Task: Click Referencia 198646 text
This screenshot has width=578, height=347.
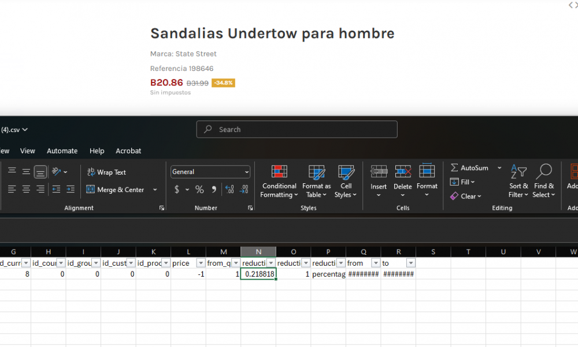Action: click(x=181, y=69)
